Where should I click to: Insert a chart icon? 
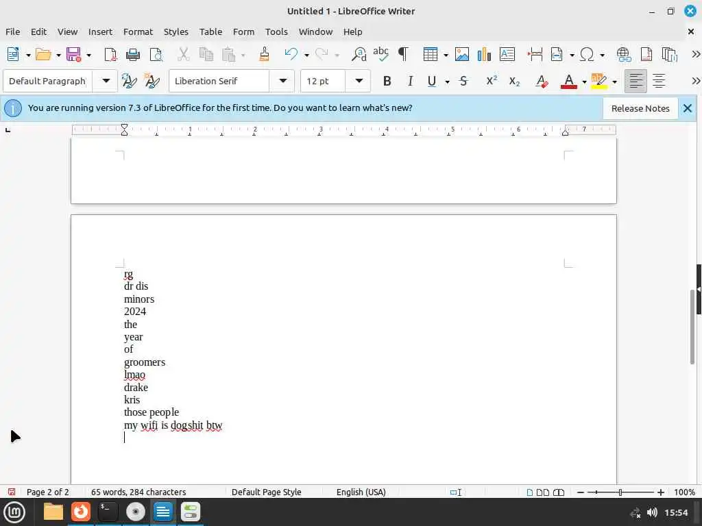pyautogui.click(x=484, y=55)
